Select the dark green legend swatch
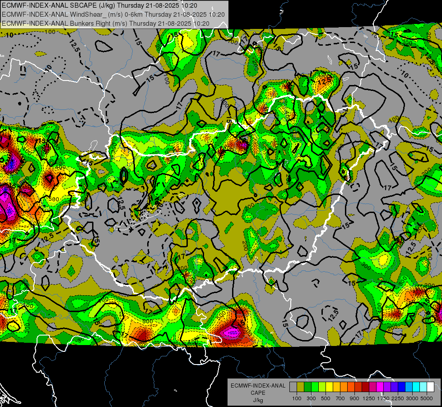 pos(307,387)
